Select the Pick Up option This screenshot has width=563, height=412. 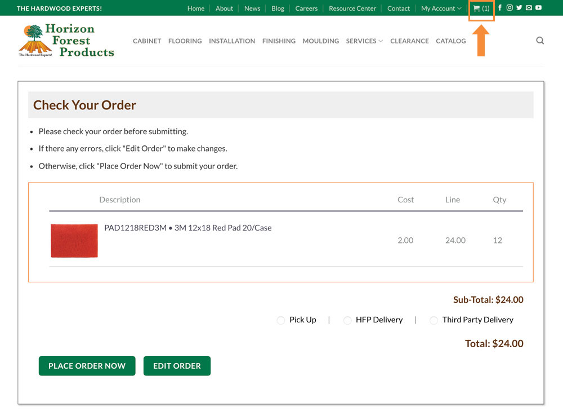281,320
